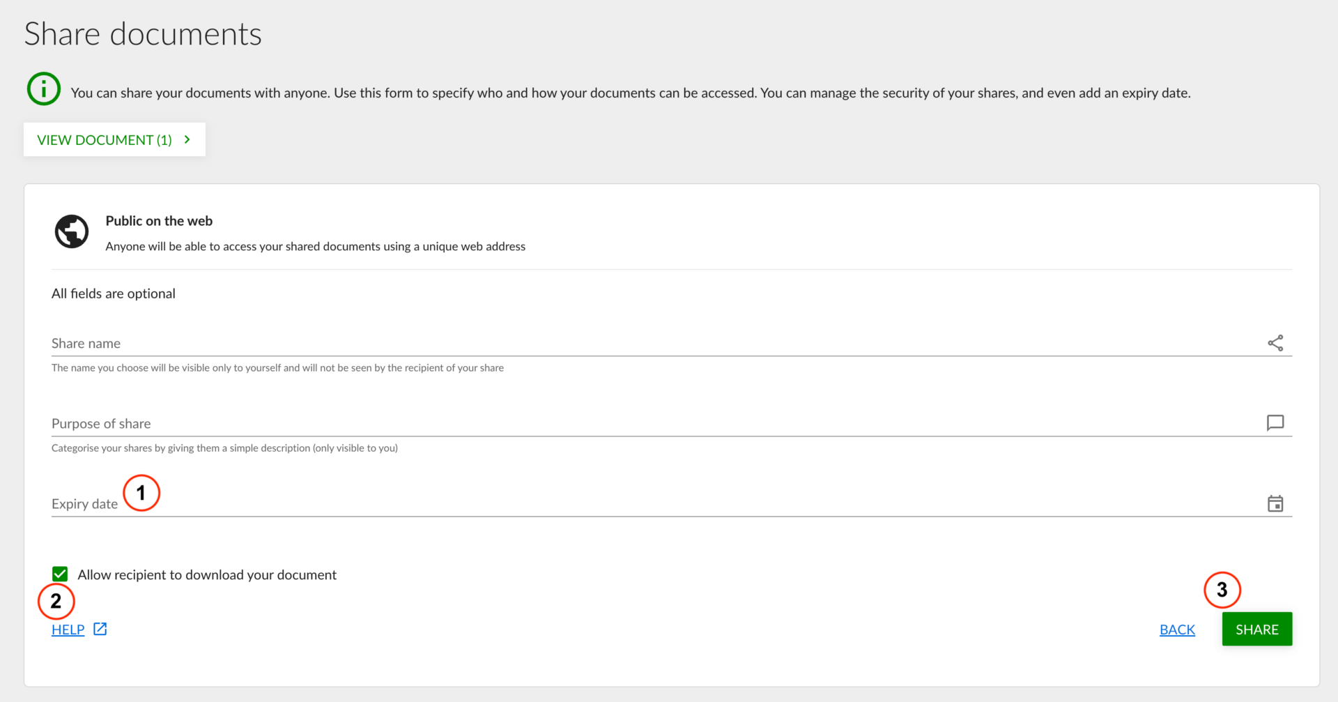Click the All fields are optional text
1338x702 pixels.
114,293
